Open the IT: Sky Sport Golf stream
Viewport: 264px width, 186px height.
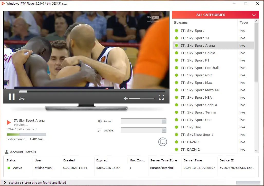(213, 75)
